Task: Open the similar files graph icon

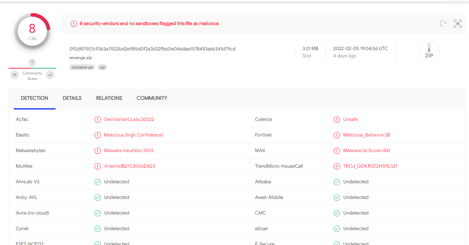Action: coord(458,24)
